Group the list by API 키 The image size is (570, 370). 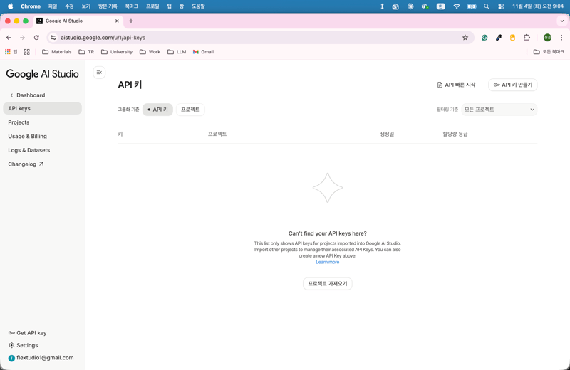click(x=157, y=110)
